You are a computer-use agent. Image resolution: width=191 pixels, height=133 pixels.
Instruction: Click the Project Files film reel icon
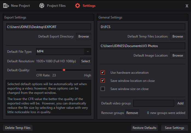pos(42,6)
